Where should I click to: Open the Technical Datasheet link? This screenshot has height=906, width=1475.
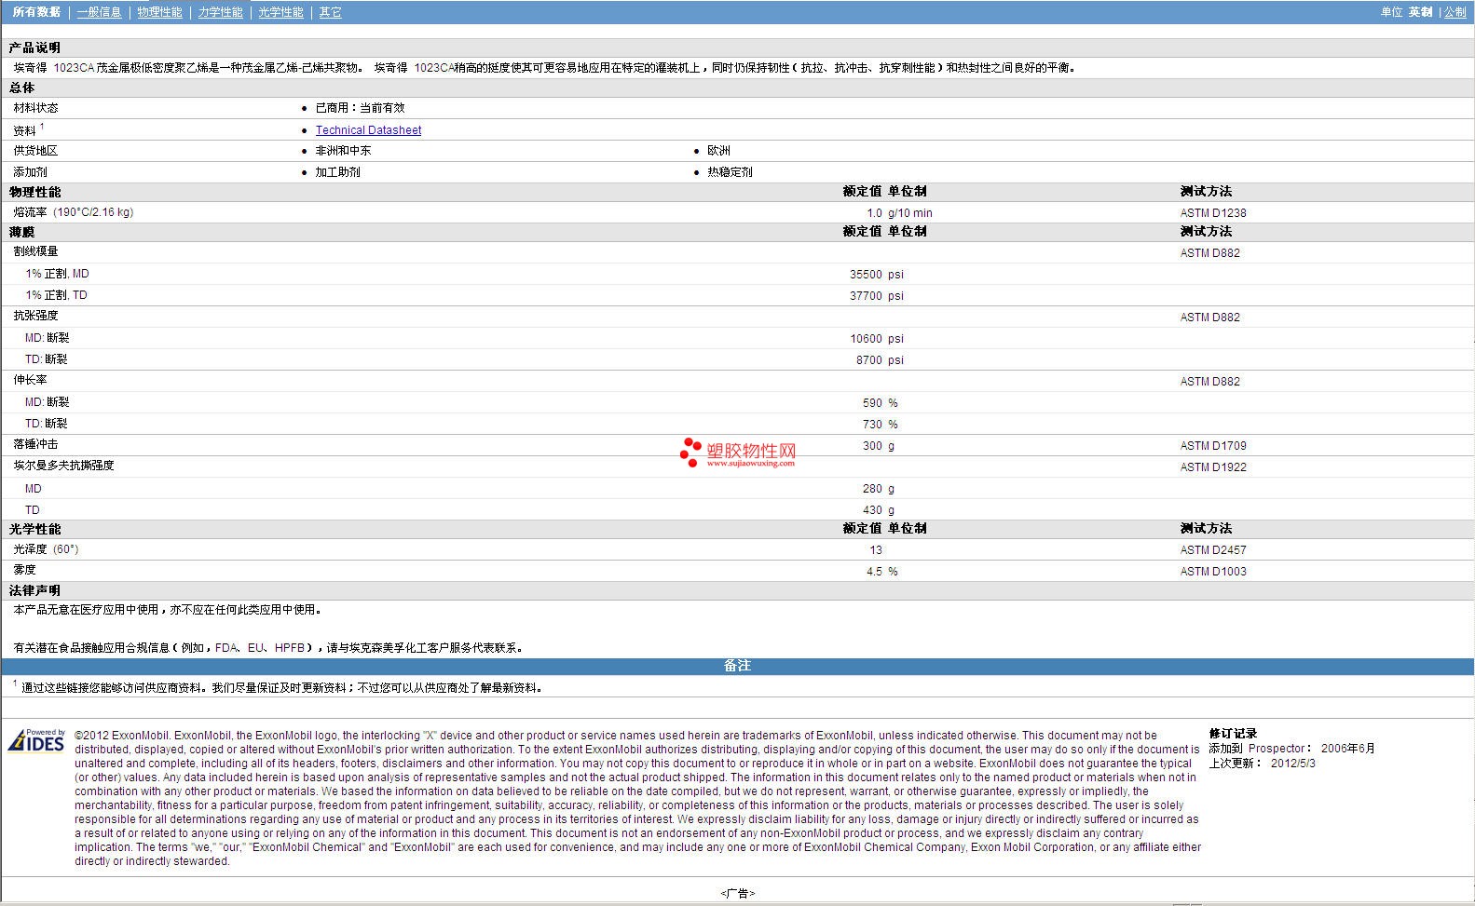(368, 130)
